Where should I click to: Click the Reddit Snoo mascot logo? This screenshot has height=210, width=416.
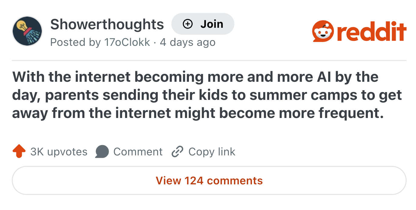coord(323,31)
